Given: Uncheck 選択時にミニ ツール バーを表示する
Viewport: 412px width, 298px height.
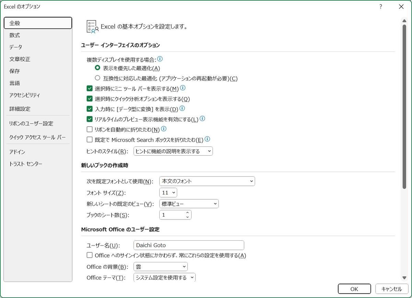Looking at the screenshot, I should [x=90, y=88].
